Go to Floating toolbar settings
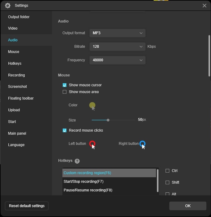The width and height of the screenshot is (211, 217). coord(21,98)
